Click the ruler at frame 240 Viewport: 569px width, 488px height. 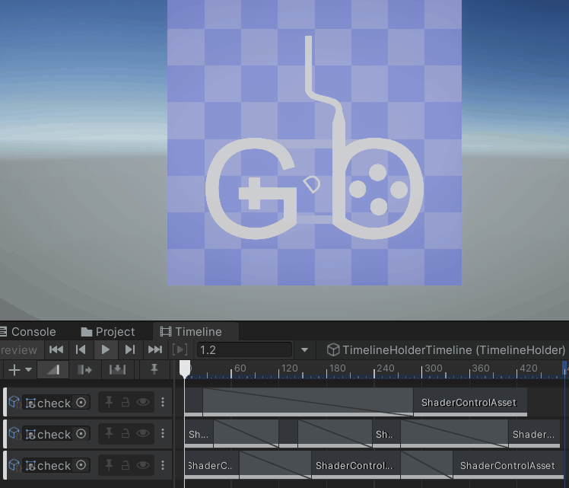(x=386, y=368)
